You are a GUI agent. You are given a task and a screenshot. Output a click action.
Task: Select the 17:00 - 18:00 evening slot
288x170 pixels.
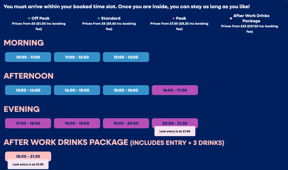pos(28,123)
